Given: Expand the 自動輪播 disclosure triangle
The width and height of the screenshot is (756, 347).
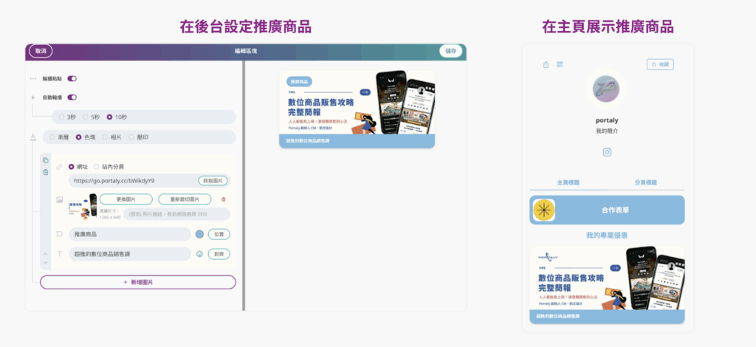Looking at the screenshot, I should 32,97.
